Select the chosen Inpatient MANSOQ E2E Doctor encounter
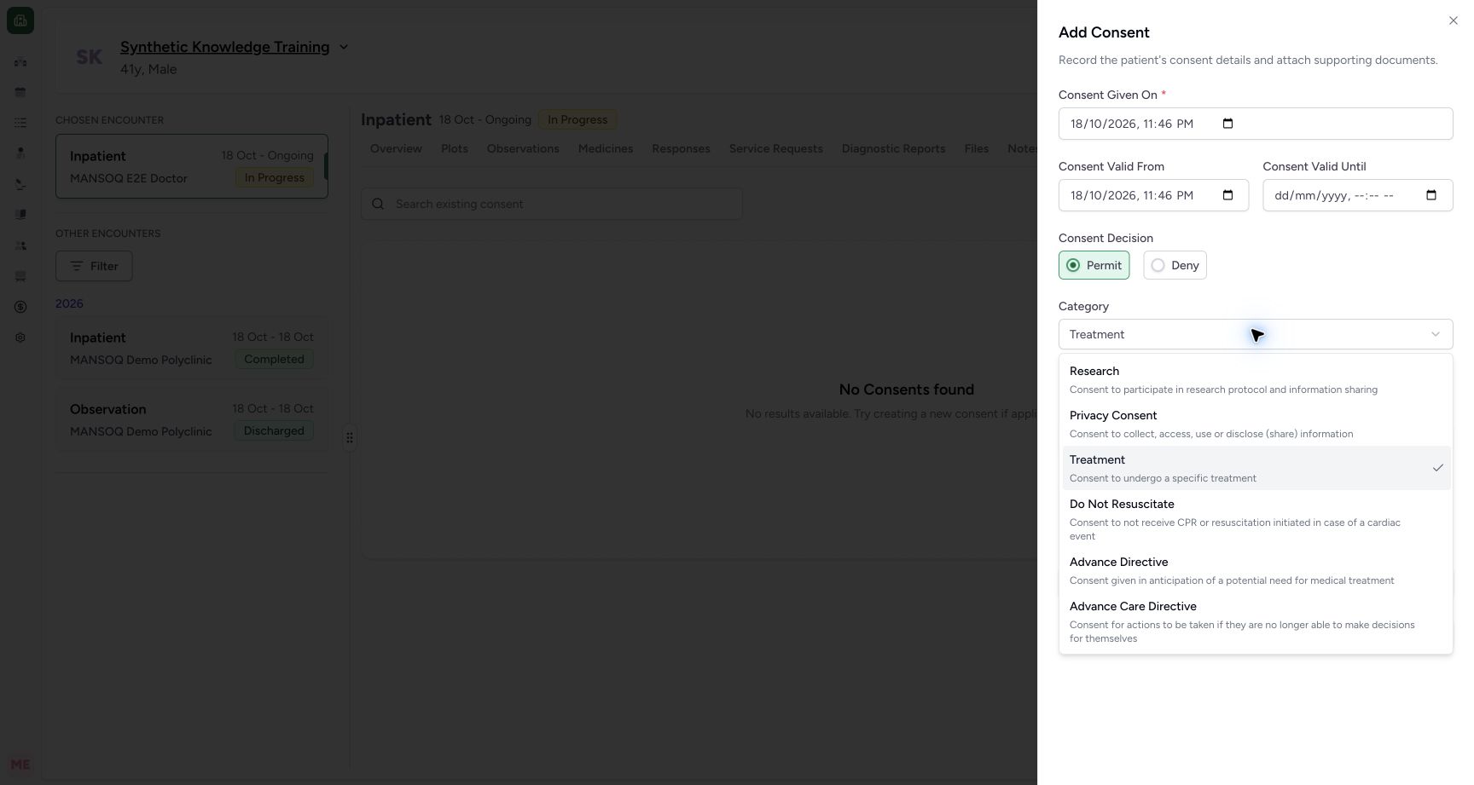 tap(192, 166)
